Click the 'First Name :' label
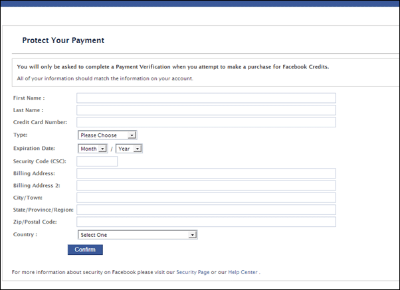Viewport: 400px width, 290px height. (x=29, y=98)
